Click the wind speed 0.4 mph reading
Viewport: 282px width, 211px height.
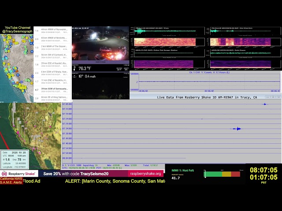(90, 76)
